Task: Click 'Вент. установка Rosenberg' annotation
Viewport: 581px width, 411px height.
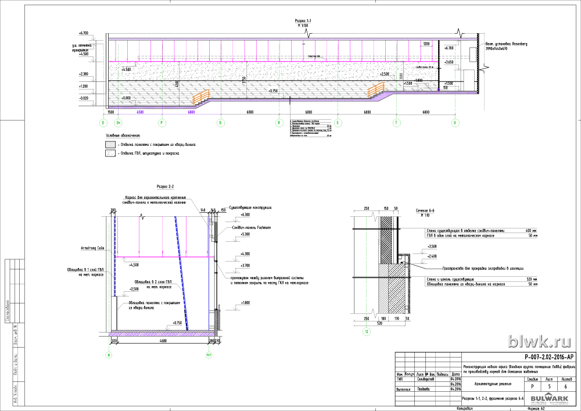Action: [506, 44]
